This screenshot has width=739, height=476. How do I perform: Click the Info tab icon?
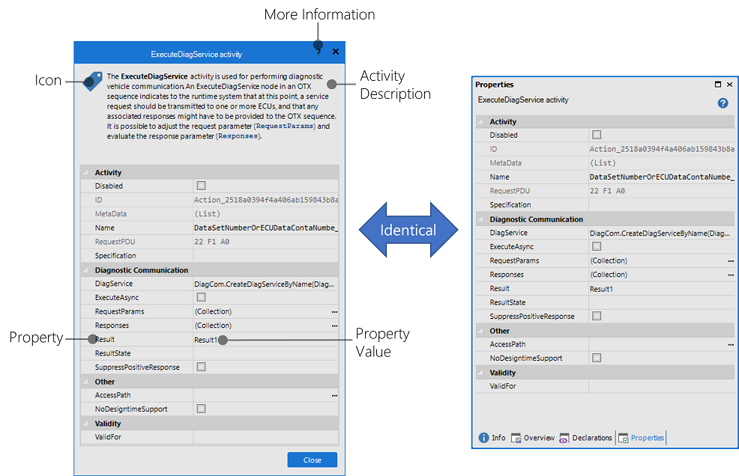coord(483,438)
